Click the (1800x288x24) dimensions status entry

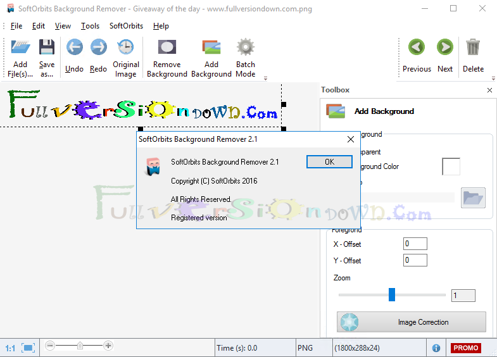click(357, 348)
